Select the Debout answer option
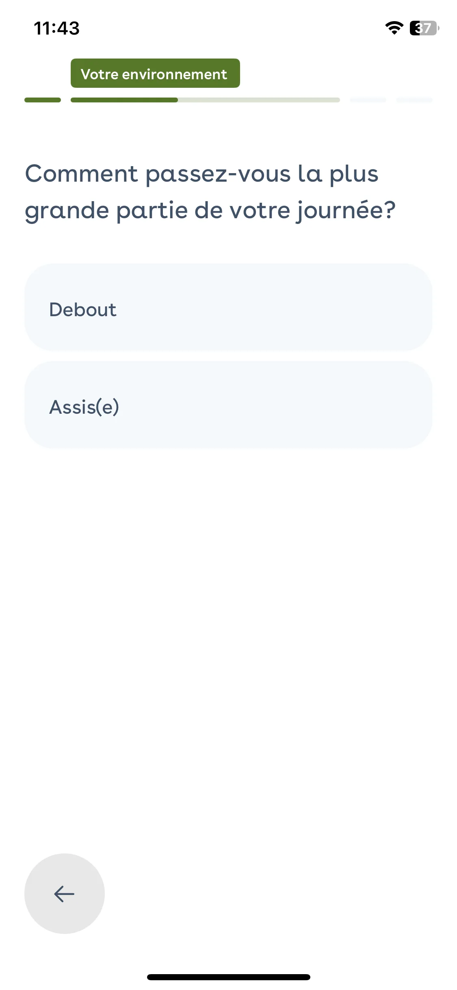The width and height of the screenshot is (457, 990). click(228, 307)
